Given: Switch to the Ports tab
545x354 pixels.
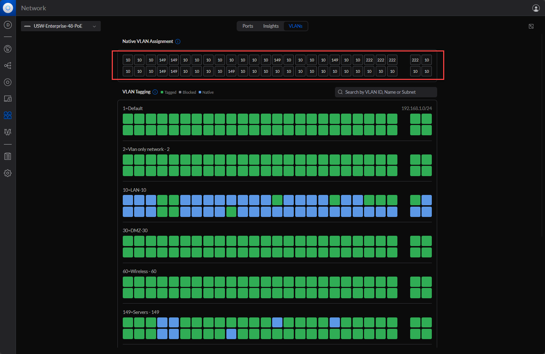Looking at the screenshot, I should (248, 26).
